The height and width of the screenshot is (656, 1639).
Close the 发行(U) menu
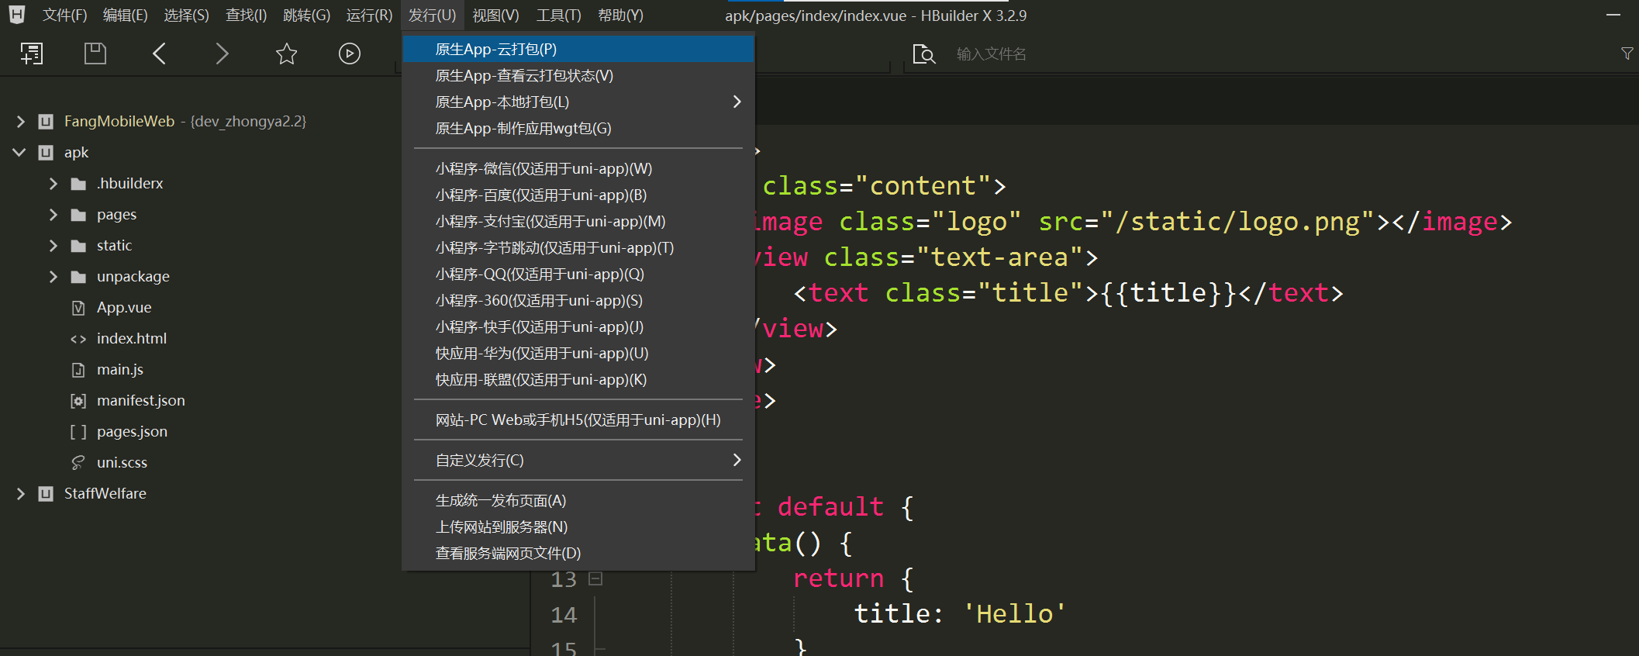pyautogui.click(x=432, y=15)
